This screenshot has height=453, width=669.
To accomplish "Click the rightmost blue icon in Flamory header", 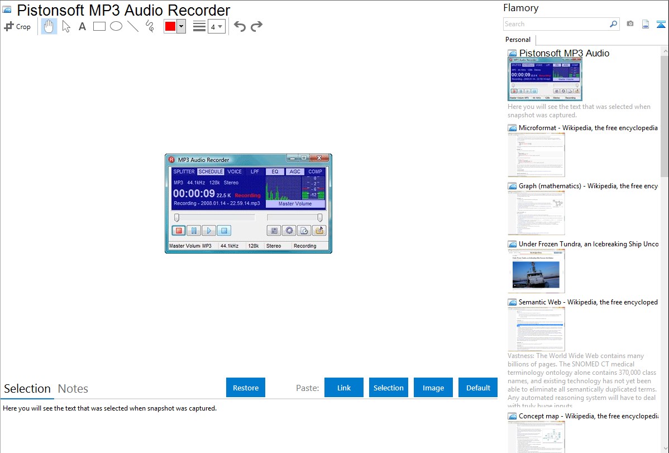I will (x=661, y=24).
